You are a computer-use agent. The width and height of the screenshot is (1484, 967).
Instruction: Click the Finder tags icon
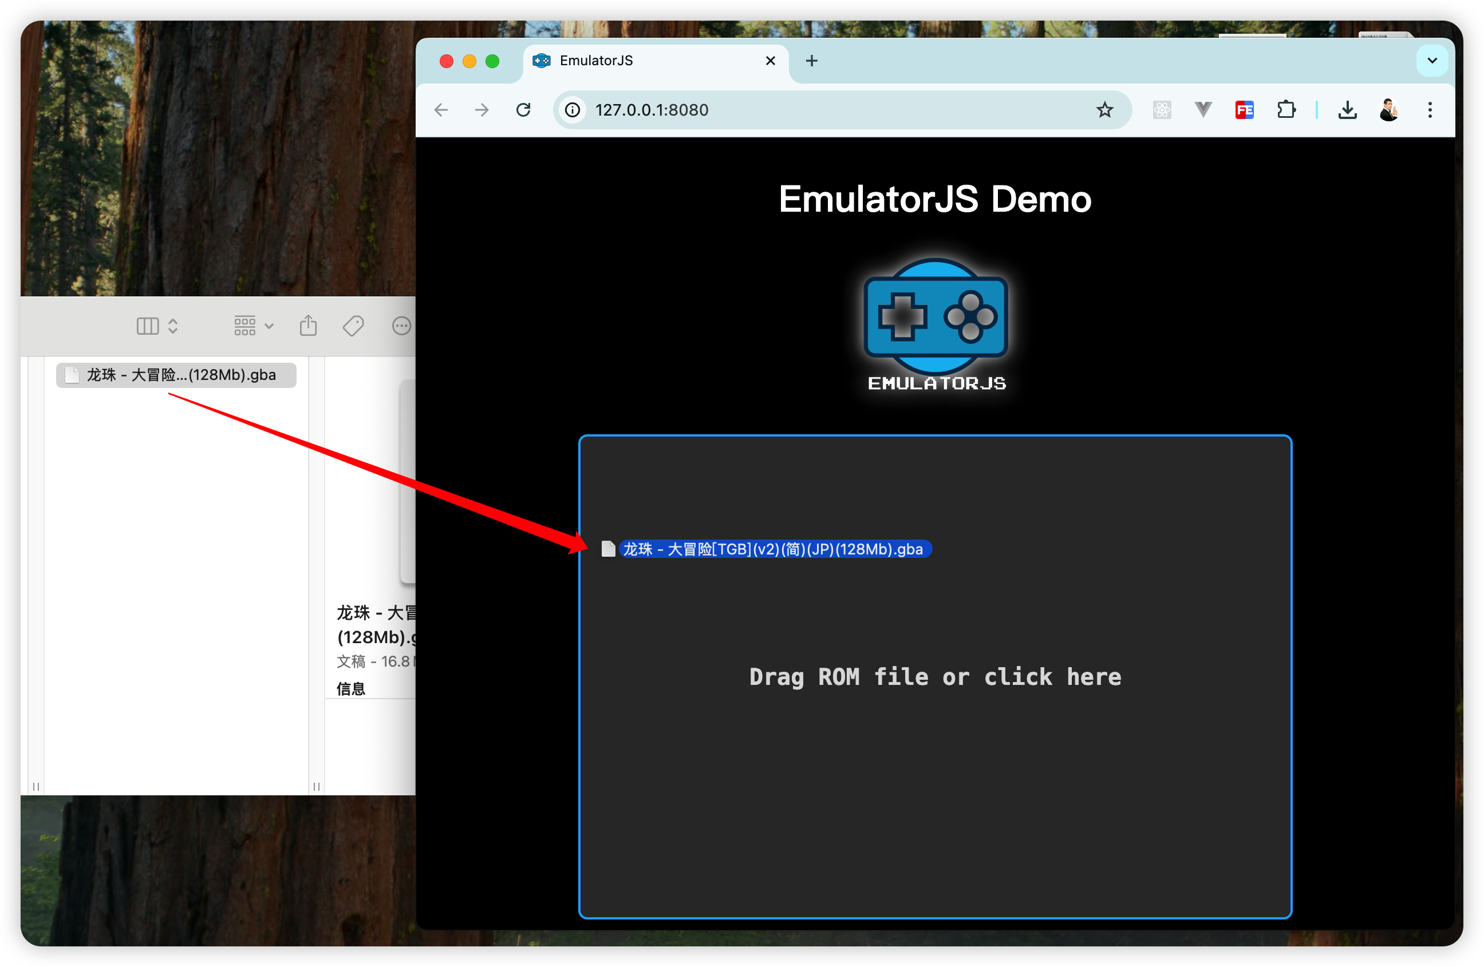(x=353, y=325)
